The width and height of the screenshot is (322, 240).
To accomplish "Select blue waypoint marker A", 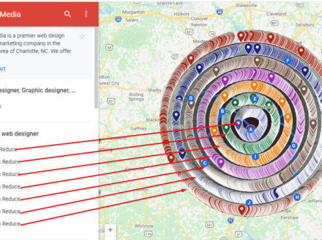I will 250,130.
